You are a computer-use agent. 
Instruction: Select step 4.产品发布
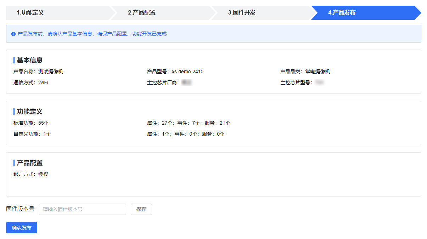point(342,13)
